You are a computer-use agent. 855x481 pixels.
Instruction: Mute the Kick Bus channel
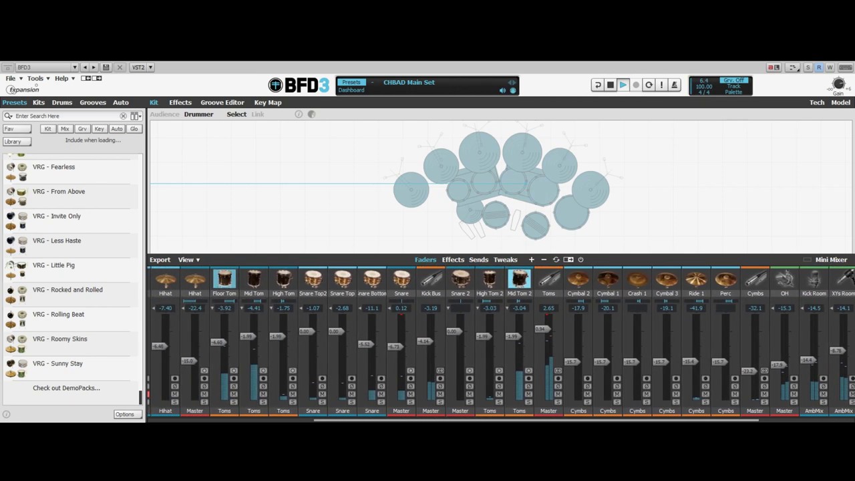440,394
